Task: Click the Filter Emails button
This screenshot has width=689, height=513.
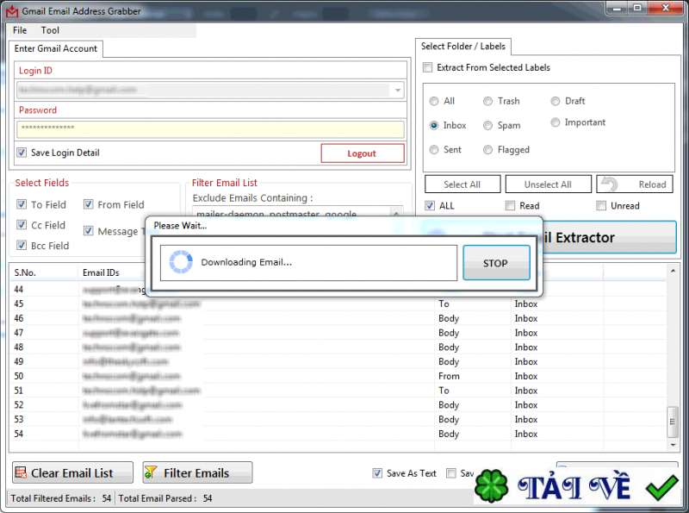Action: point(197,472)
